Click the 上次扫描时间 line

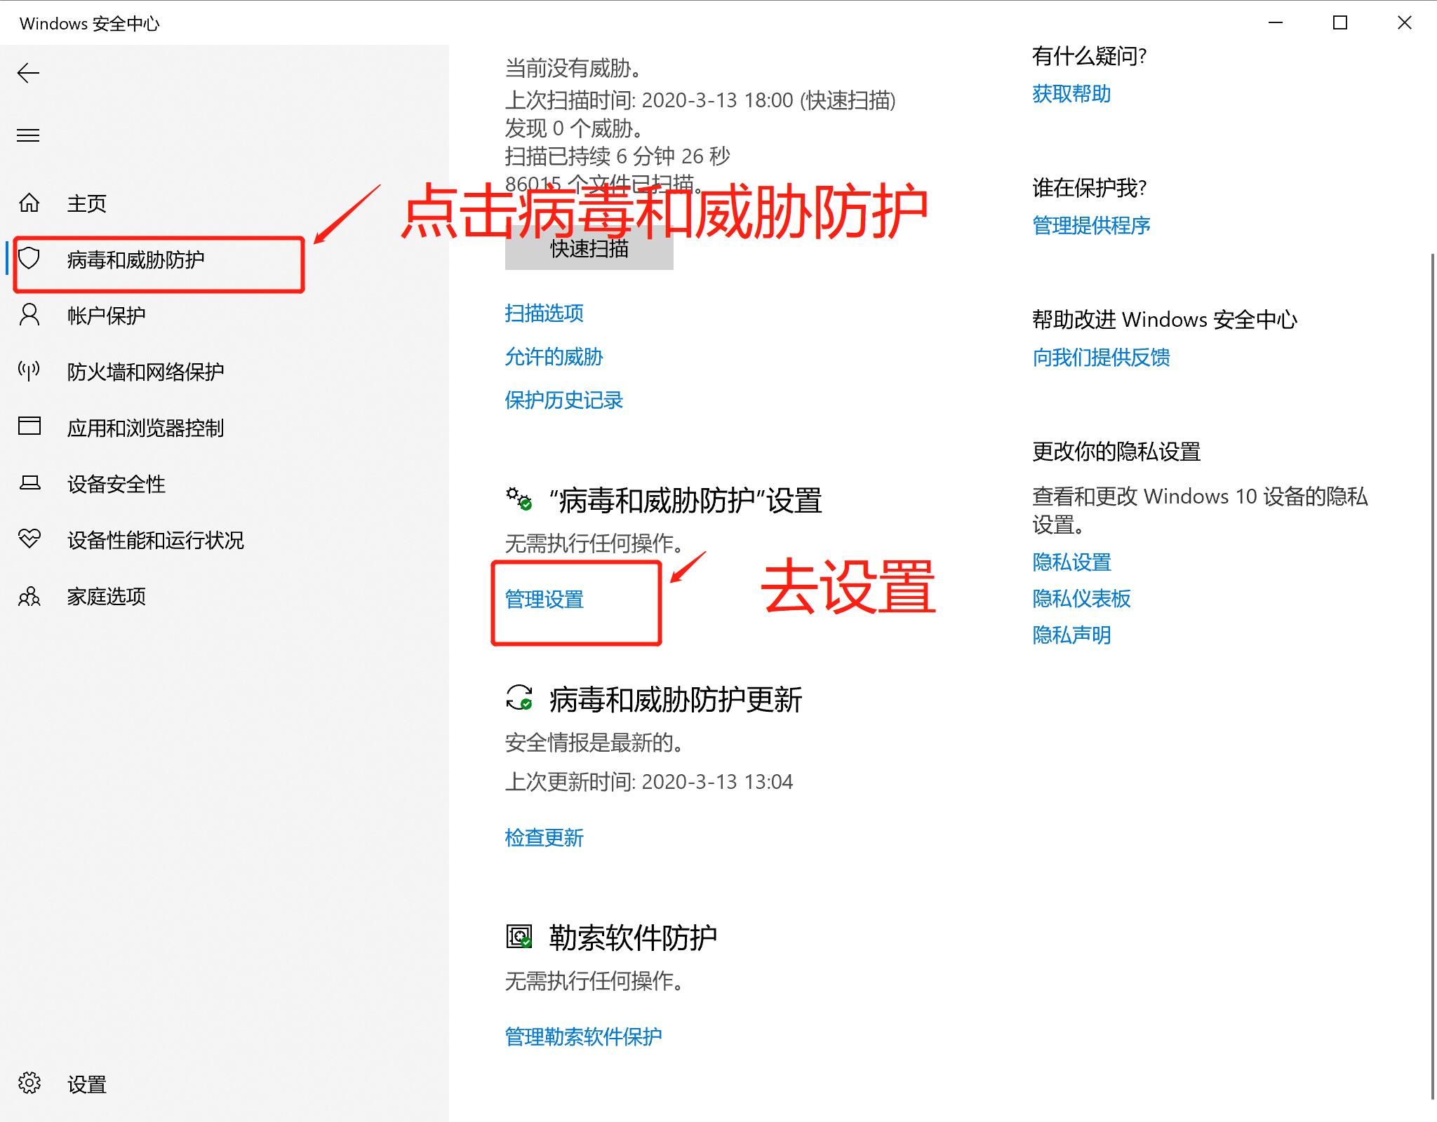click(700, 100)
